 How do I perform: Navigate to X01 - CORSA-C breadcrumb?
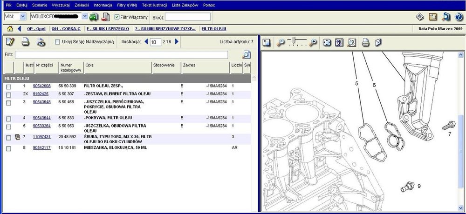(x=65, y=29)
